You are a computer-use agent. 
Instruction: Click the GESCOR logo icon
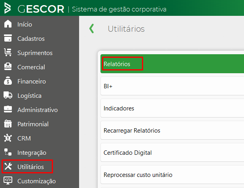(8, 8)
